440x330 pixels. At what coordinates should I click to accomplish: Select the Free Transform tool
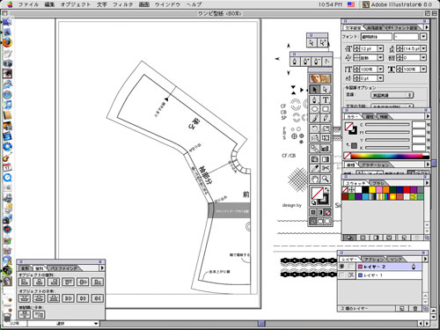pyautogui.click(x=326, y=137)
